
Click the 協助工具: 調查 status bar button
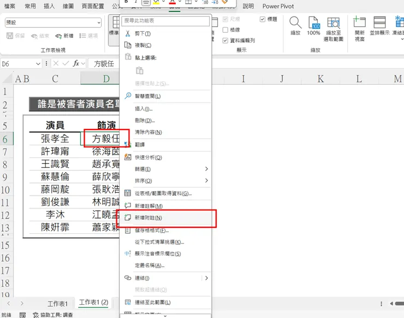click(x=53, y=315)
